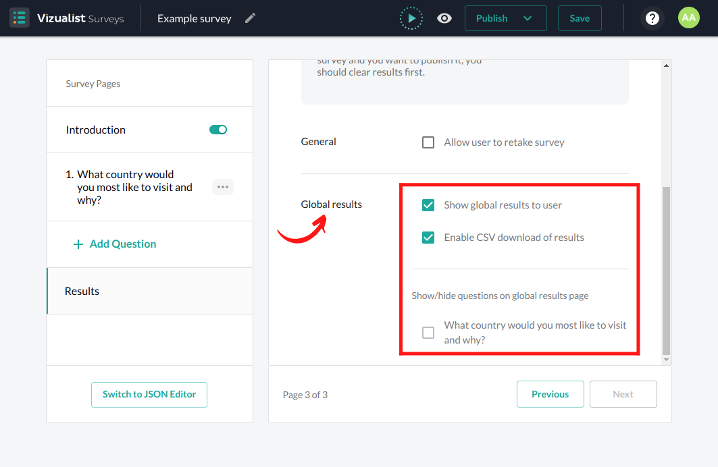
Task: Edit survey name with pencil icon
Action: point(250,18)
